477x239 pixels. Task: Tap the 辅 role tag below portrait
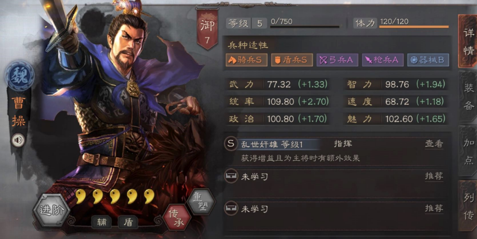click(102, 222)
